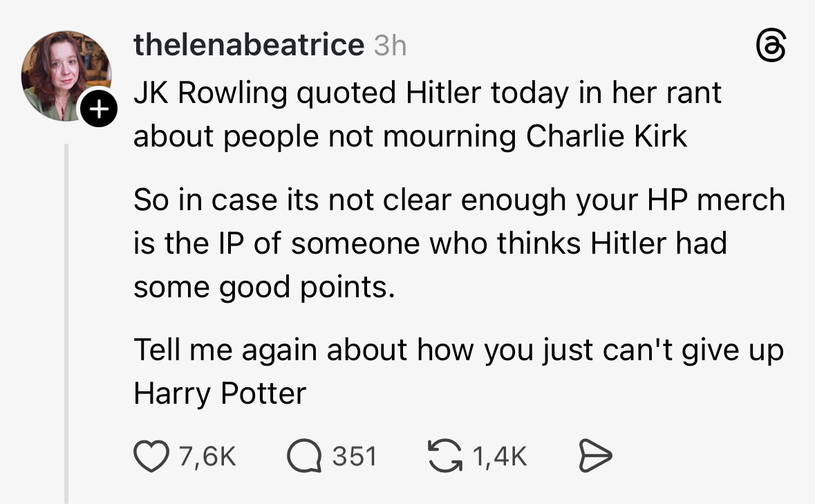Like the post with the heart icon
This screenshot has height=504, width=815.
click(x=149, y=456)
